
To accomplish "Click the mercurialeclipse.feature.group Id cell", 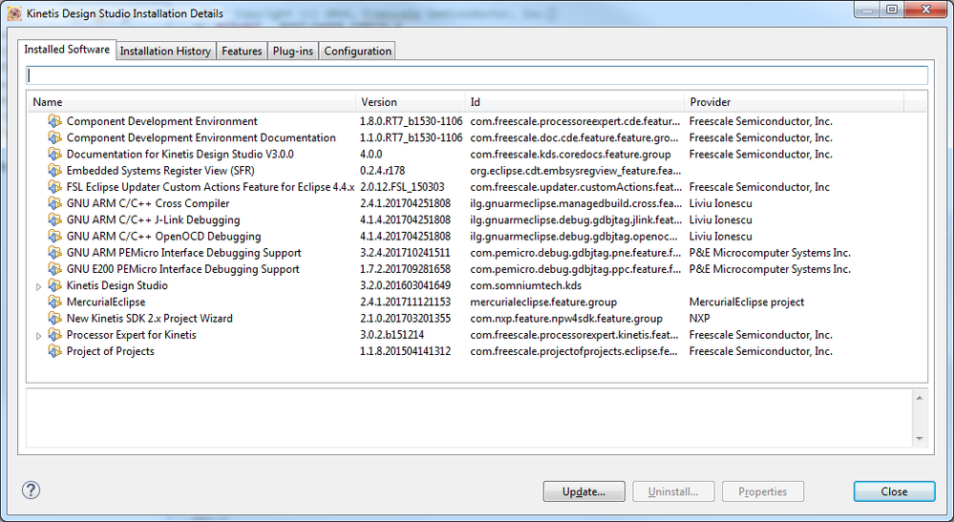I will coord(543,302).
